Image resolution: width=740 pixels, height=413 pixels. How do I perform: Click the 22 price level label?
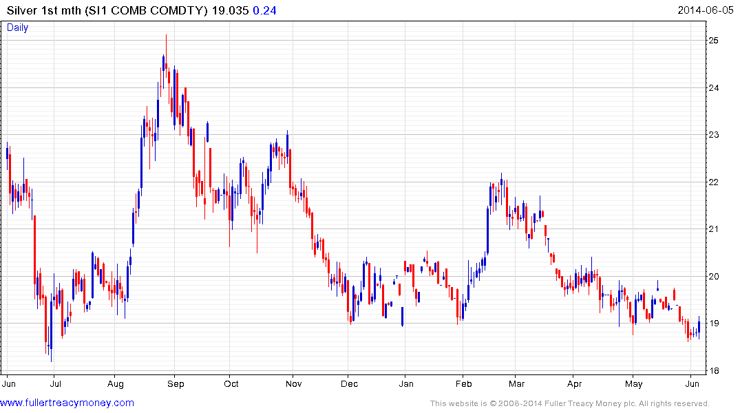pyautogui.click(x=714, y=182)
